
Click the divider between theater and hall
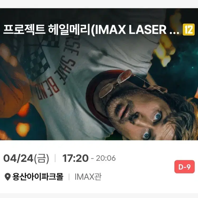(x=69, y=177)
